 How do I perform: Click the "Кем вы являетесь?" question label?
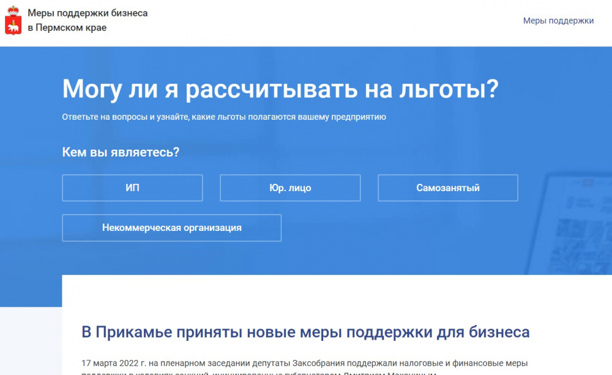[x=121, y=152]
